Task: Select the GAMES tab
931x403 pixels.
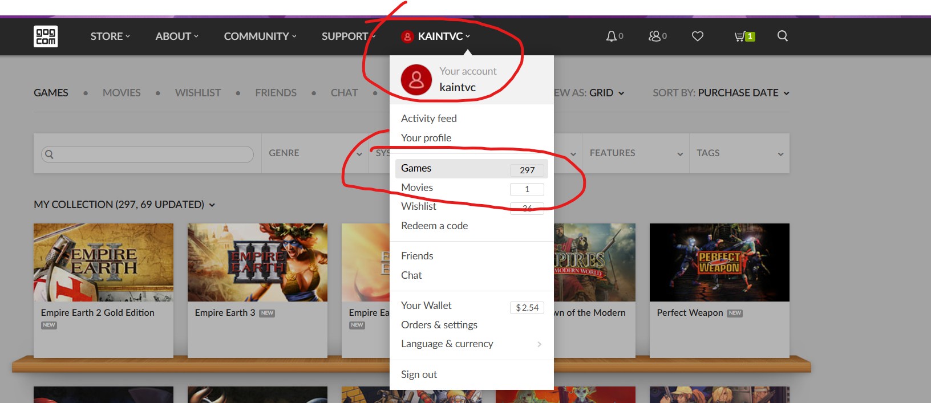Action: tap(51, 93)
